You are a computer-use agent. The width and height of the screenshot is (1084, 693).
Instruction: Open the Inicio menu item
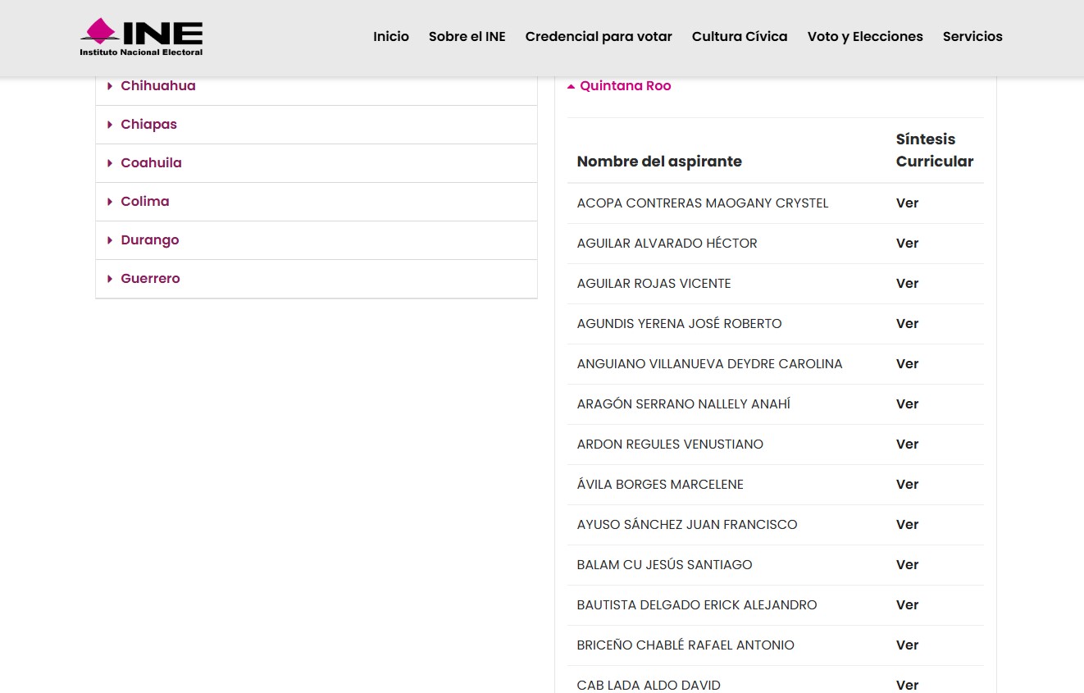(x=390, y=37)
